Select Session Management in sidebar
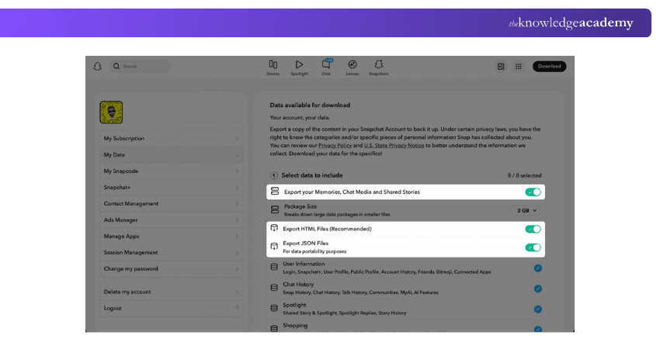 click(172, 253)
